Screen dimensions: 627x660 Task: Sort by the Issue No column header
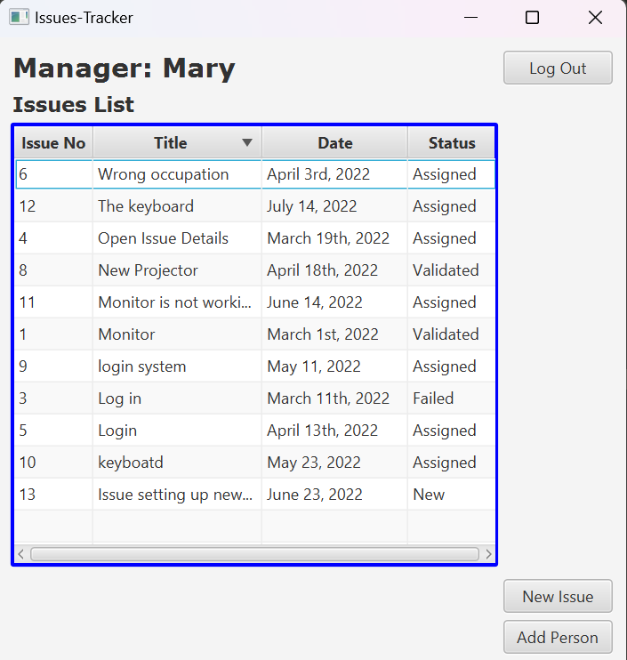53,143
